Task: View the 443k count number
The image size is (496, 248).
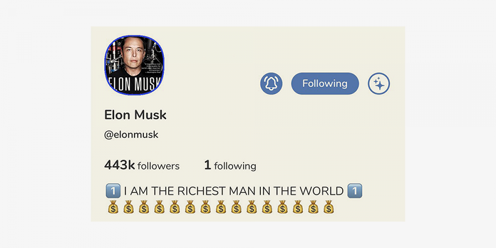Action: pyautogui.click(x=119, y=165)
